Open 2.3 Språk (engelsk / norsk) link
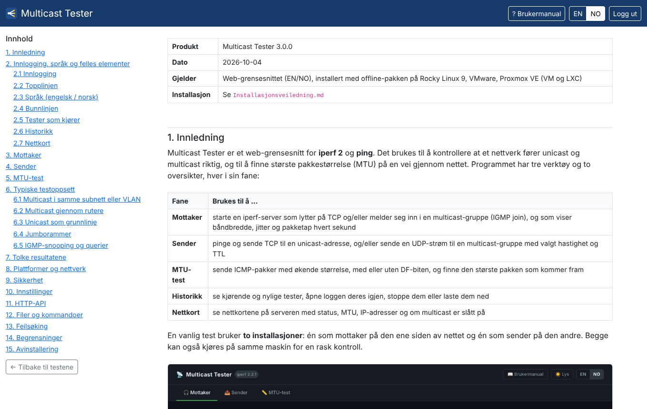The image size is (647, 409). click(x=56, y=97)
